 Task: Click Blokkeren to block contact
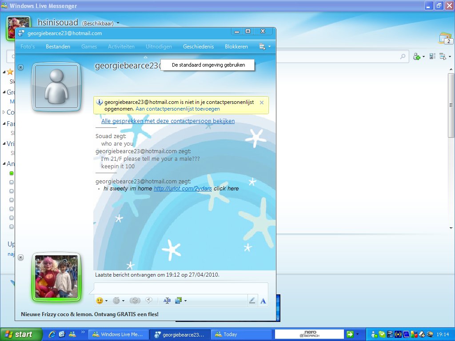[x=236, y=46]
